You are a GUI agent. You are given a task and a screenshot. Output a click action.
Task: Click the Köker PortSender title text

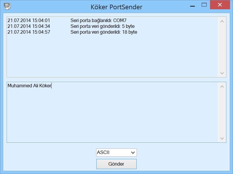pyautogui.click(x=116, y=7)
